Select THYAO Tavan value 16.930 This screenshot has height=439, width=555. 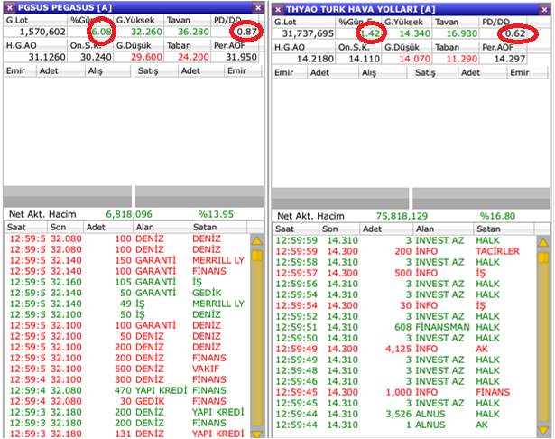click(461, 33)
